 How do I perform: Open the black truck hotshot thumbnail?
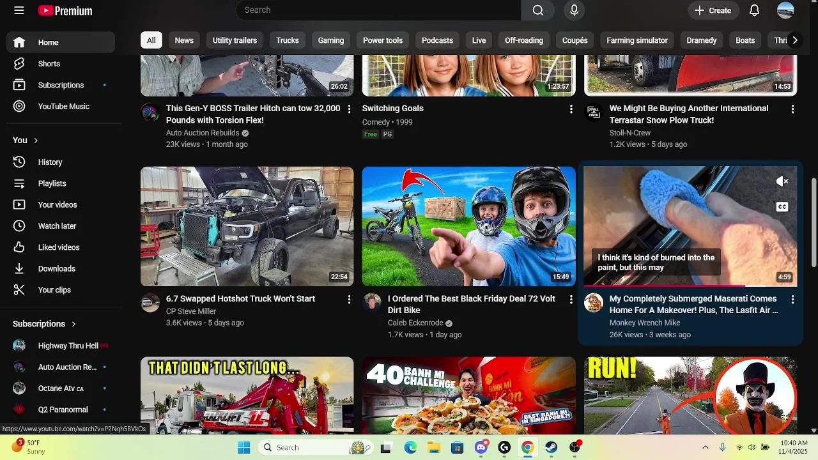(x=247, y=226)
